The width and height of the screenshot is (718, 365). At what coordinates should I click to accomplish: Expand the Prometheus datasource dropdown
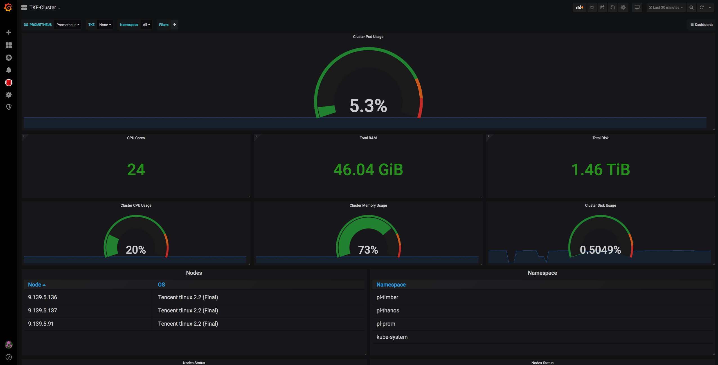click(68, 25)
